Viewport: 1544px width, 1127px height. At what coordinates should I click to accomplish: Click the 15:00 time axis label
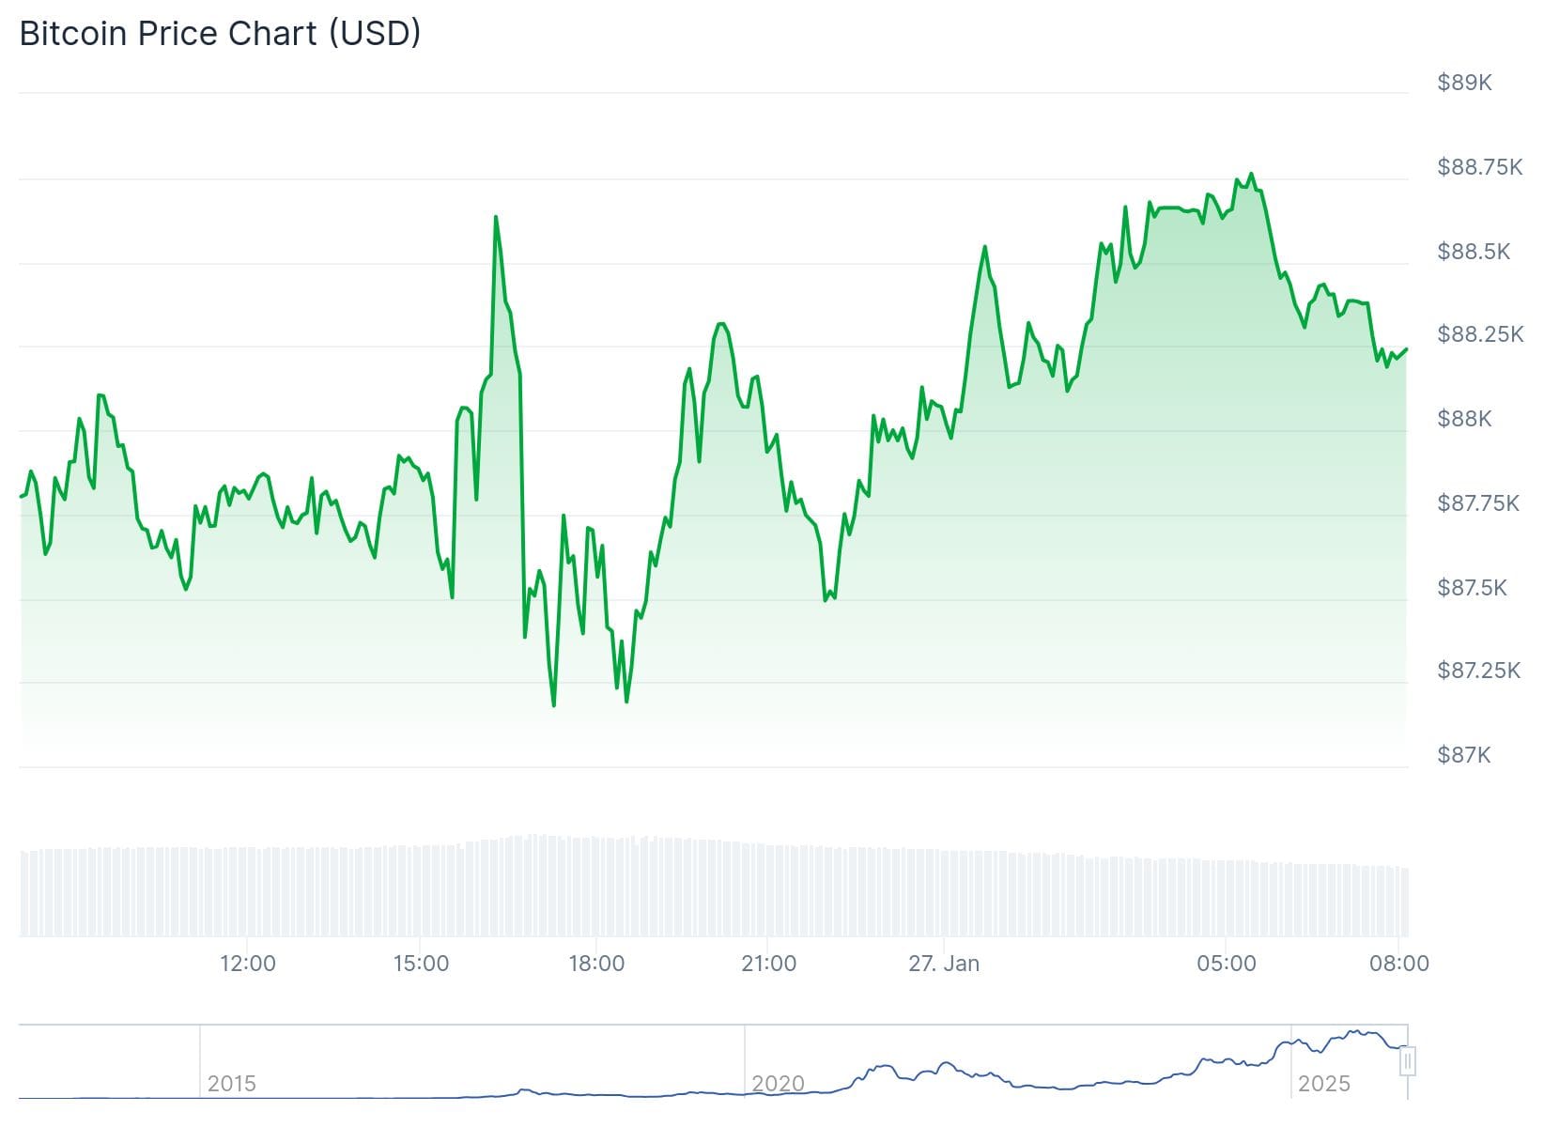tap(421, 963)
